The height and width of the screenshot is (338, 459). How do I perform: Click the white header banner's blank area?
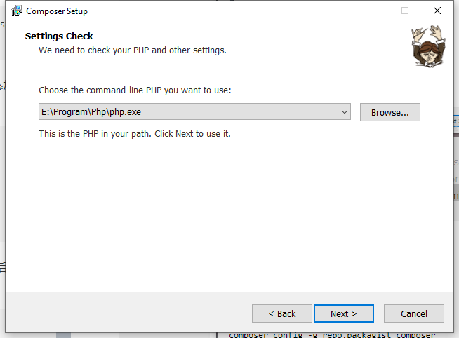(x=316, y=42)
